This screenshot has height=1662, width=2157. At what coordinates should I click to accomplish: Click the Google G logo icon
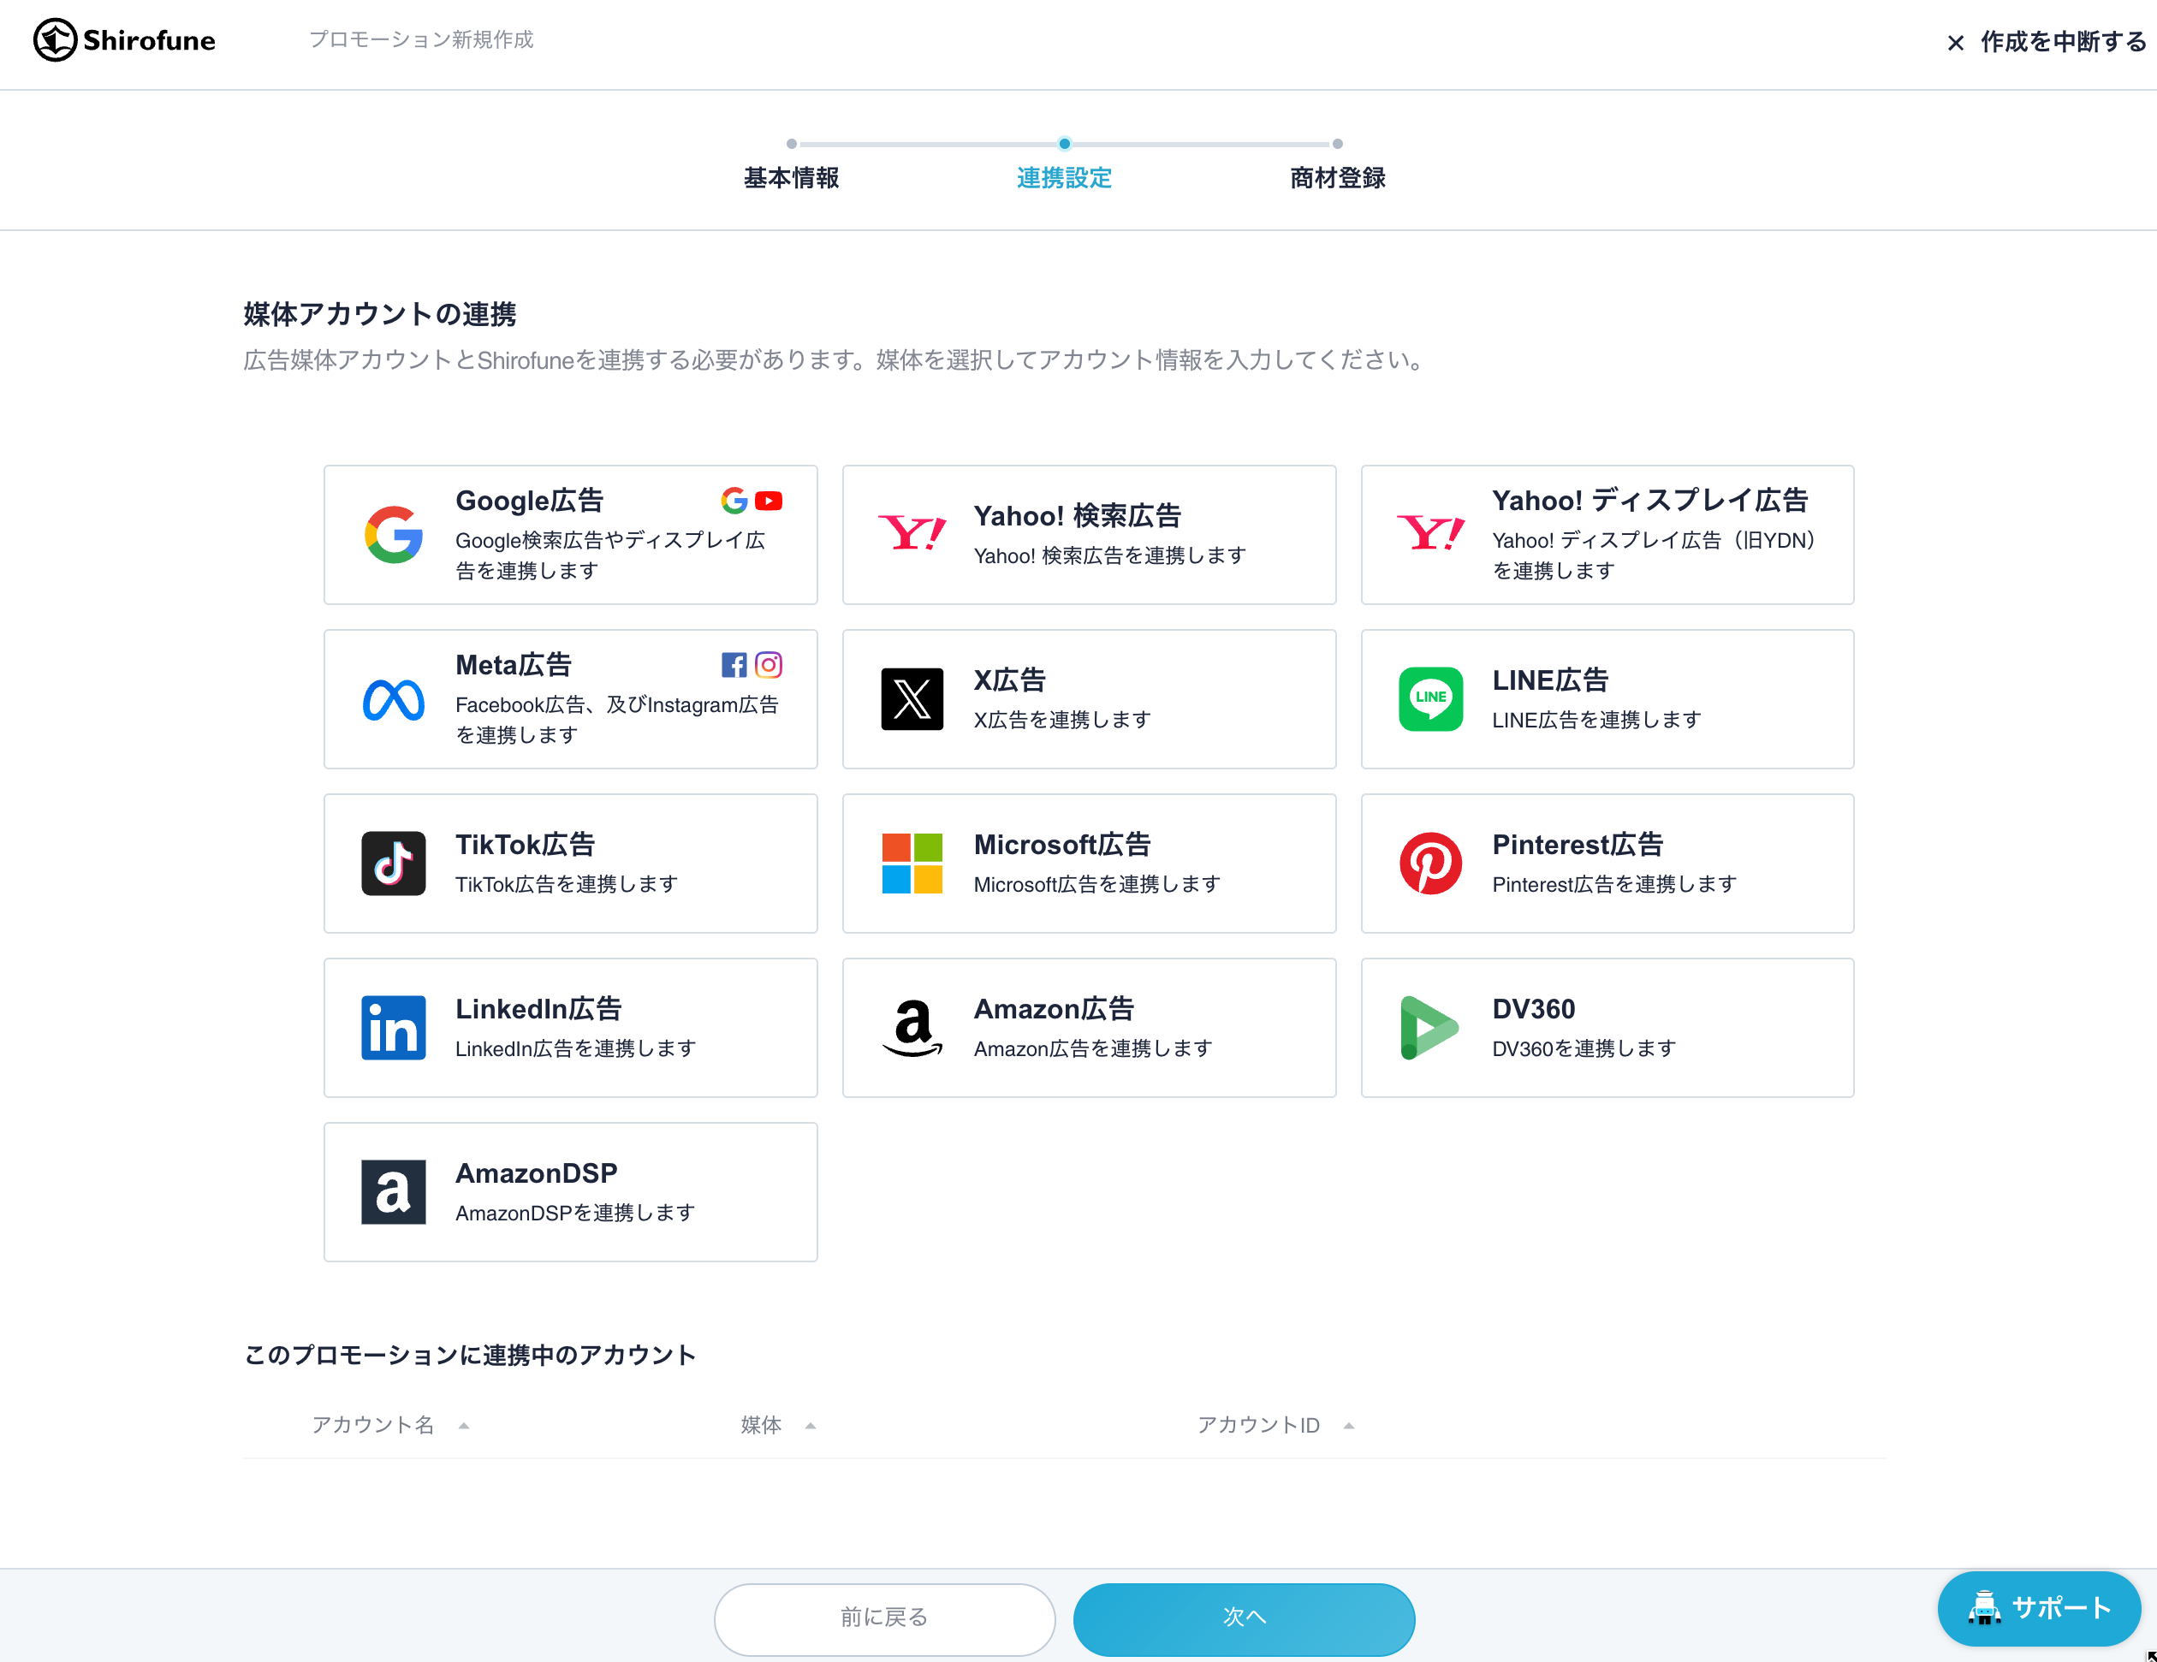pos(393,535)
